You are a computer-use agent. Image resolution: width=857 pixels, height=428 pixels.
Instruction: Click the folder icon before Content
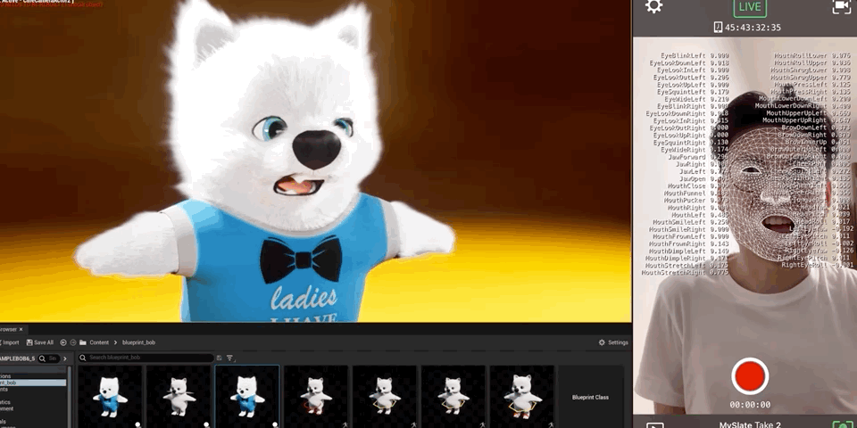pyautogui.click(x=83, y=342)
